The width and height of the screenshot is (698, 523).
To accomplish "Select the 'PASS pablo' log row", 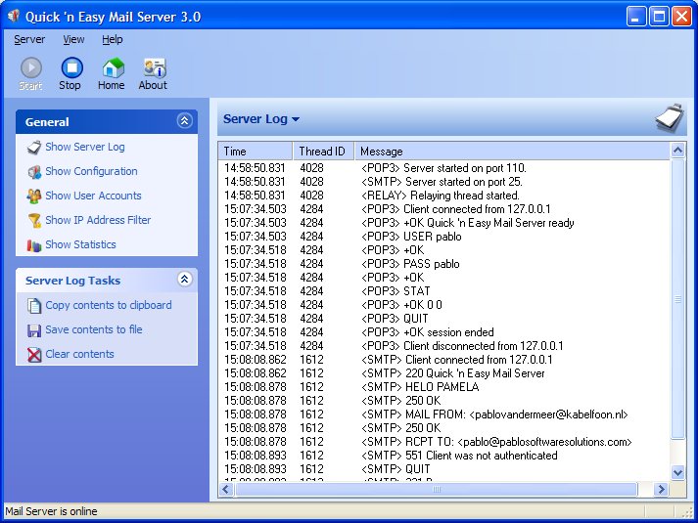I will (443, 264).
